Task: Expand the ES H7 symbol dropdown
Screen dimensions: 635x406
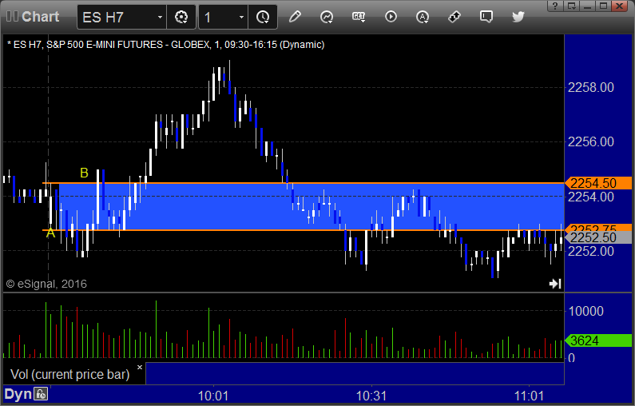Action: click(x=160, y=17)
